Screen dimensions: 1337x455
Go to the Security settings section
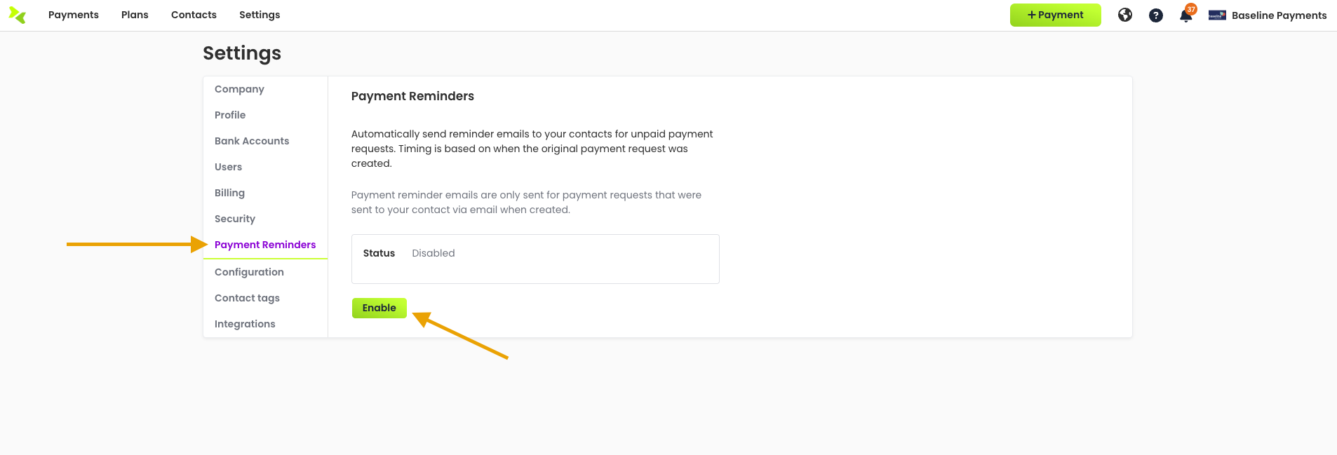[x=235, y=219]
